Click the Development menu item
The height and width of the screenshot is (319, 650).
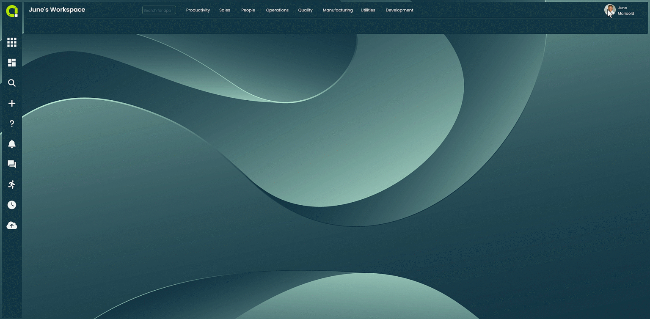pos(399,10)
